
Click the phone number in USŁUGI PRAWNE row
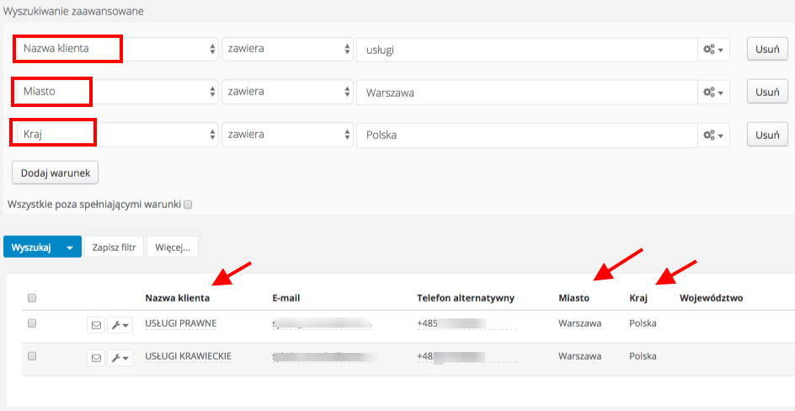[x=451, y=323]
